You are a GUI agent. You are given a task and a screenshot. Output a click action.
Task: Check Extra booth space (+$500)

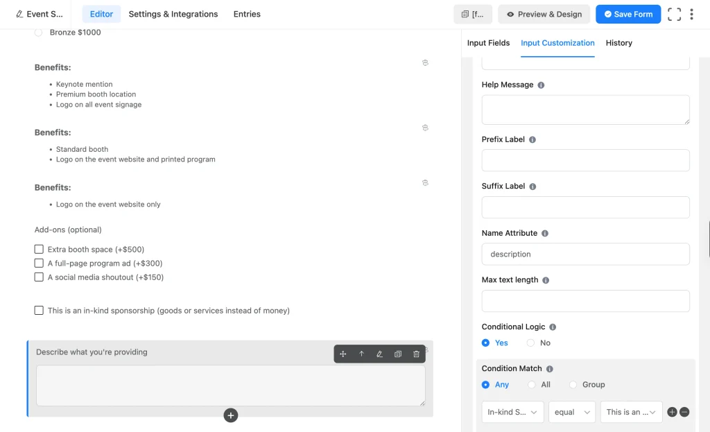39,250
